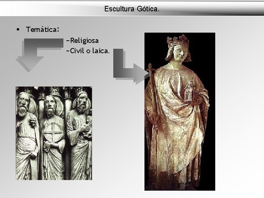264x198 pixels.
Task: Select the grey arrow pointing down
Action: (39, 55)
